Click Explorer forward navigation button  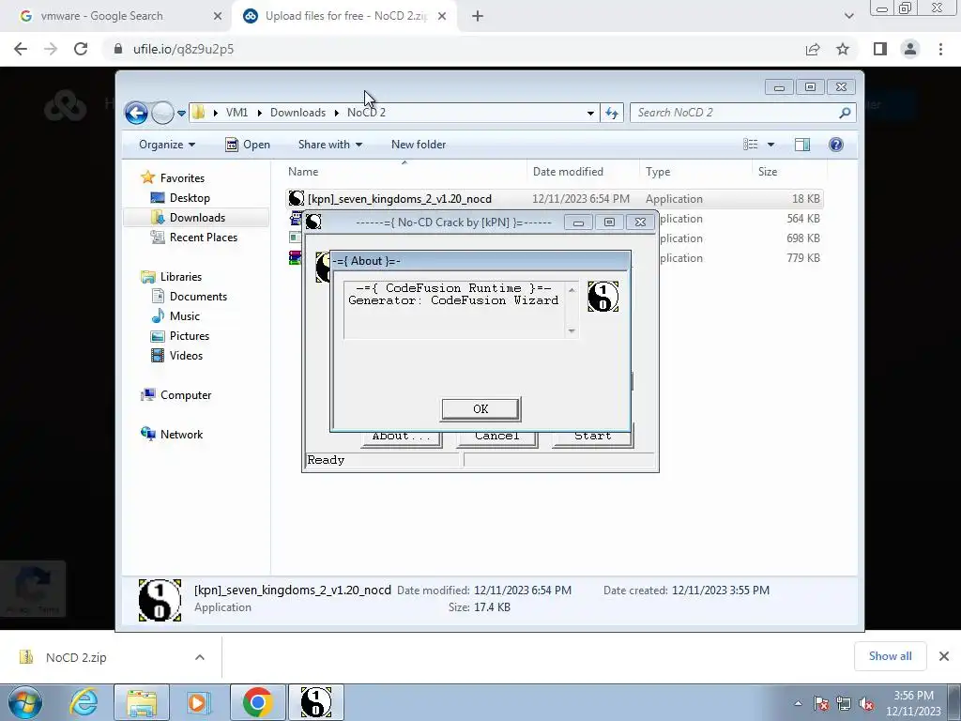point(162,113)
